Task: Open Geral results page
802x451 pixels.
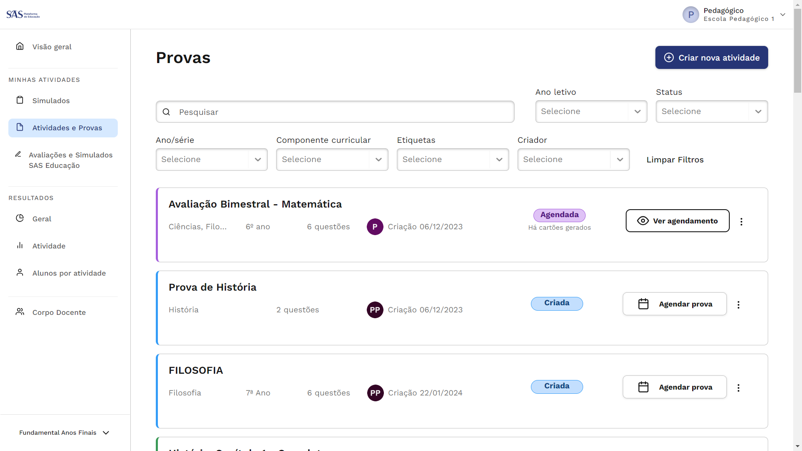Action: [63, 219]
